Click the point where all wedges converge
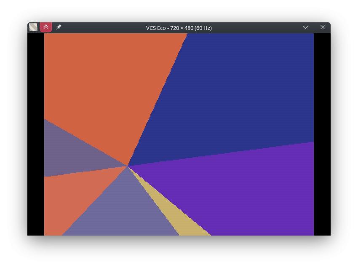 (x=128, y=166)
